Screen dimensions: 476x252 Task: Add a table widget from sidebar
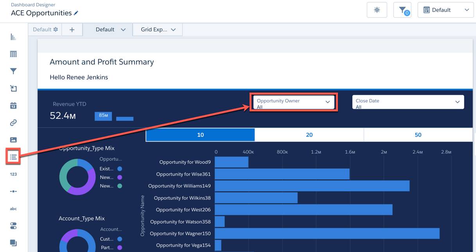click(13, 54)
